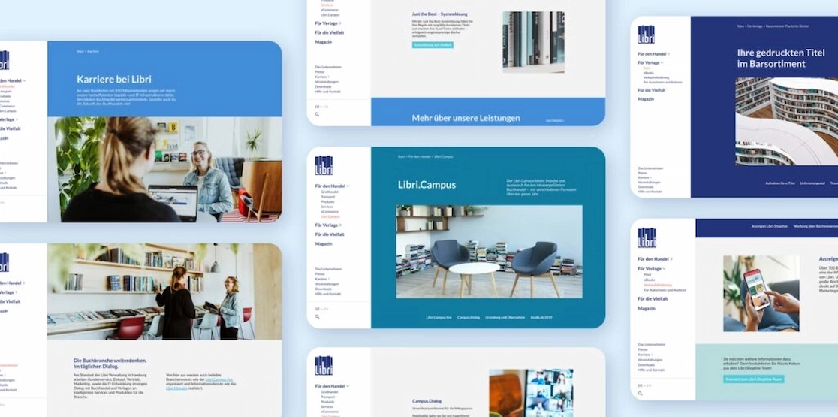Switch language to EN on Anzeigen Libri.Shopline page
Viewport: 838px width, 417px height.
[650, 385]
